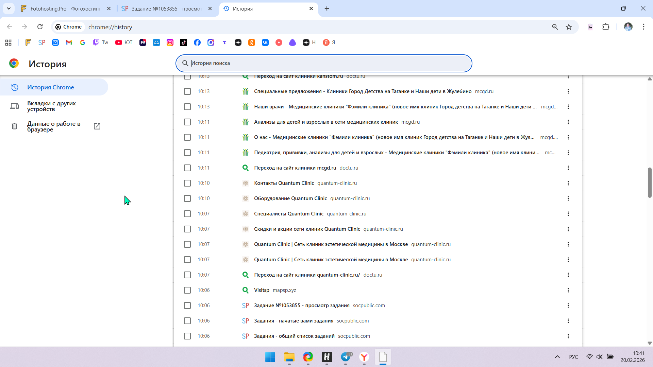Open Данные о работе в браузере link
This screenshot has width=653, height=367.
(x=54, y=126)
